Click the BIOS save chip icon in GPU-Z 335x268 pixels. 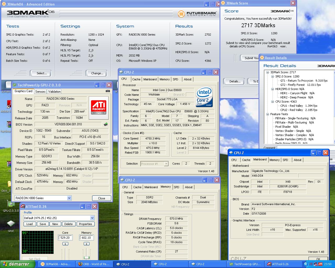pyautogui.click(x=106, y=124)
